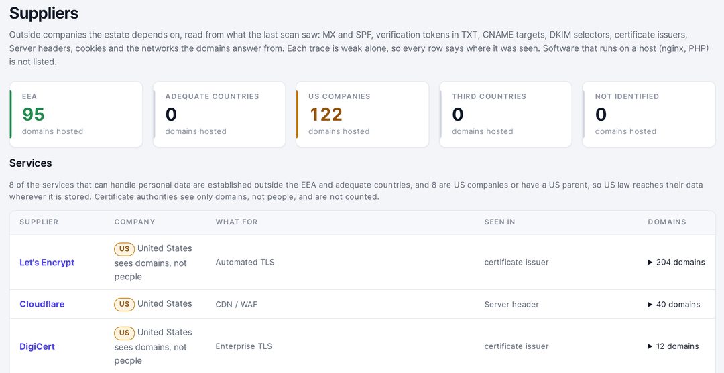Expand the 204 domains list
This screenshot has width=724, height=373.
(x=676, y=263)
